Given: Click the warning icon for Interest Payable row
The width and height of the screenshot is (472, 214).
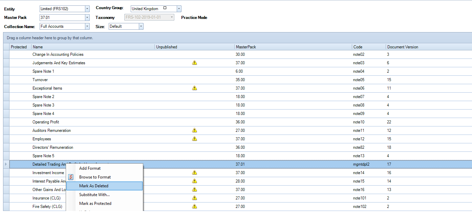Looking at the screenshot, I should click(x=194, y=181).
